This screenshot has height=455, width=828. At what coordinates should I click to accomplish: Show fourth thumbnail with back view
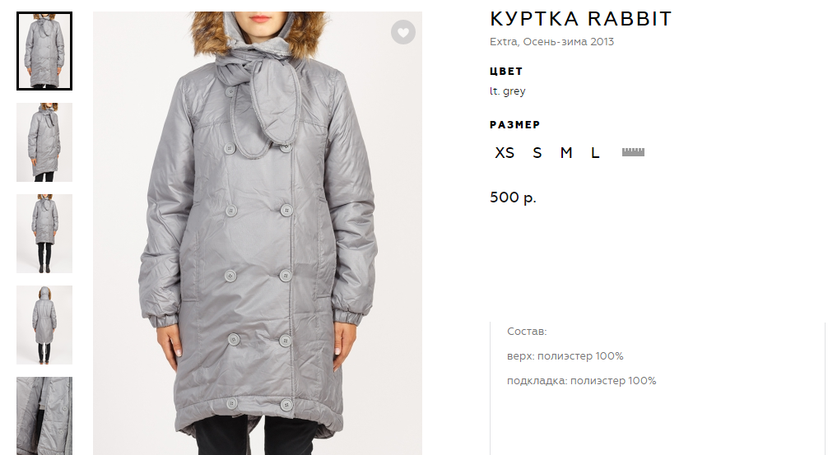44,325
